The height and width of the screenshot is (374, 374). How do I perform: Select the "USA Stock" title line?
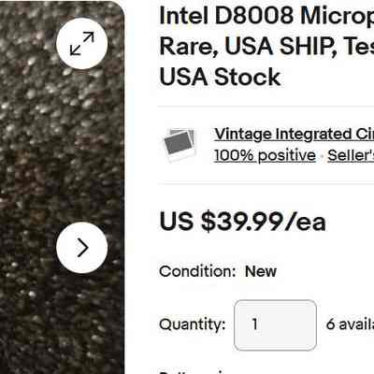click(220, 77)
